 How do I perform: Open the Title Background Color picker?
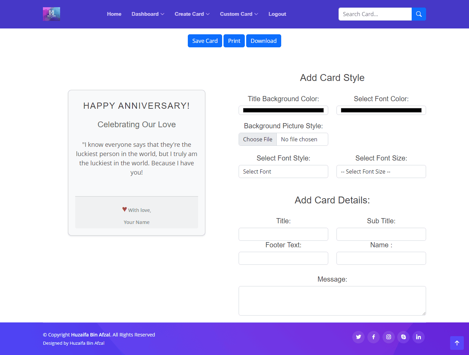tap(283, 110)
